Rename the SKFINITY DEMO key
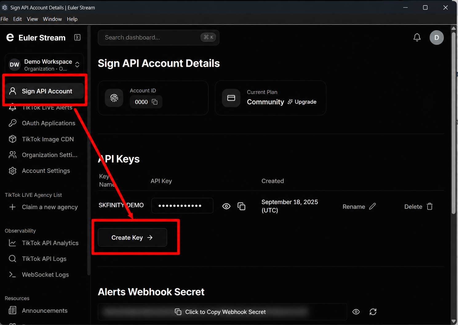Viewport: 458px width, 325px height. coord(359,207)
